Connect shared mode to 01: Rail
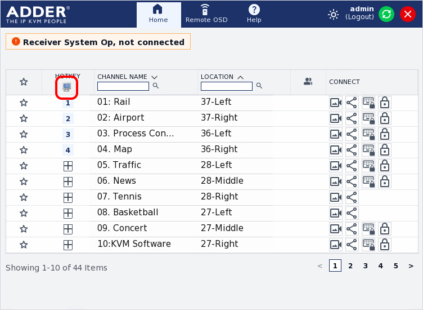Image resolution: width=423 pixels, height=310 pixels. [352, 103]
